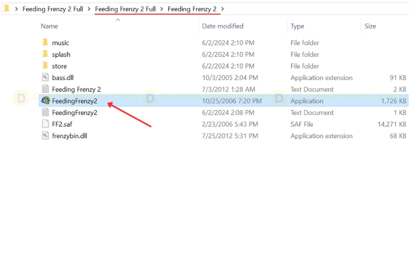Go to underlined Feeding Frenzy 2 Full breadcrumb
Screen dimensions: 409x255
pos(125,9)
